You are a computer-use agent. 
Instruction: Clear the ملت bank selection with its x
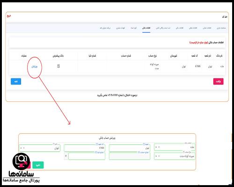pyautogui.click(x=159, y=147)
